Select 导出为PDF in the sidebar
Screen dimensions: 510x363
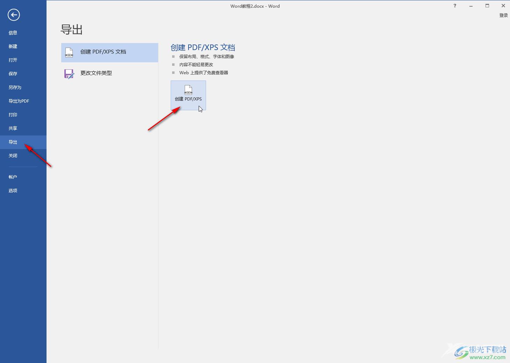(23, 101)
